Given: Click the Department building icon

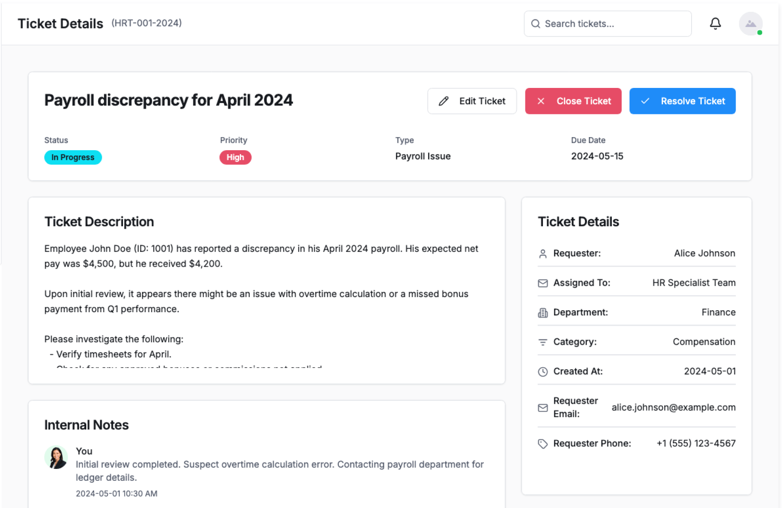Looking at the screenshot, I should point(543,313).
